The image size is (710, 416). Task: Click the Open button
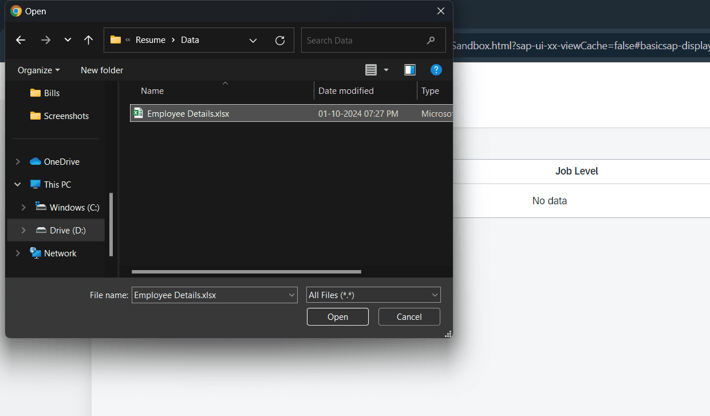pyautogui.click(x=337, y=316)
